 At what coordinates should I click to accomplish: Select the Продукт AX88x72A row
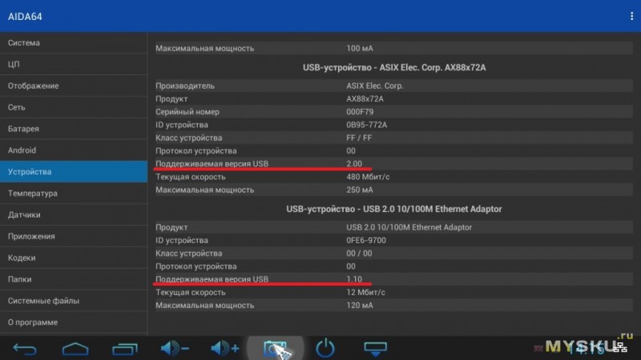(394, 98)
